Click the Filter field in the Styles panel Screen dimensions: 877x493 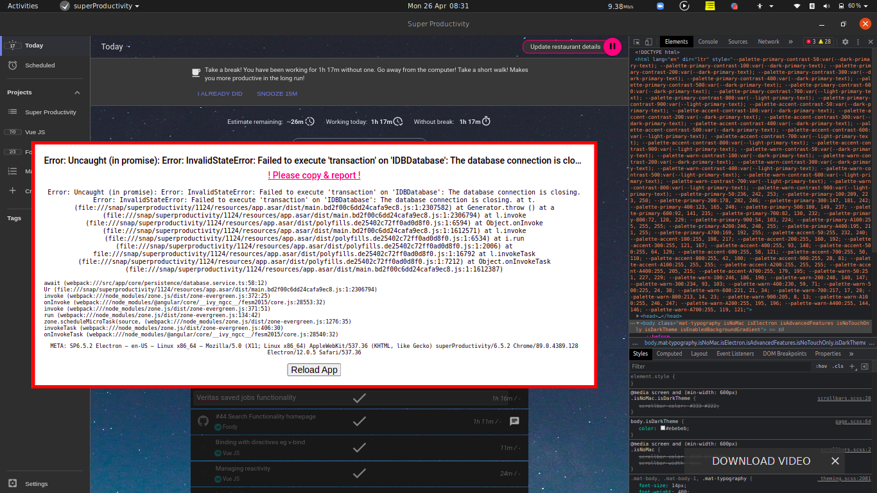(674, 366)
